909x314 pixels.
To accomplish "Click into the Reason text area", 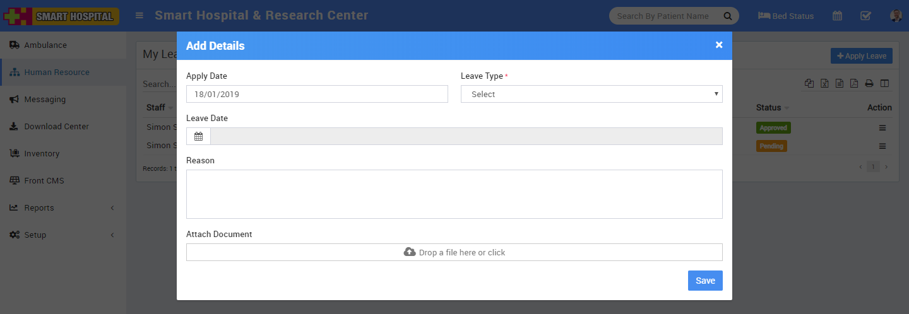I will (x=454, y=194).
